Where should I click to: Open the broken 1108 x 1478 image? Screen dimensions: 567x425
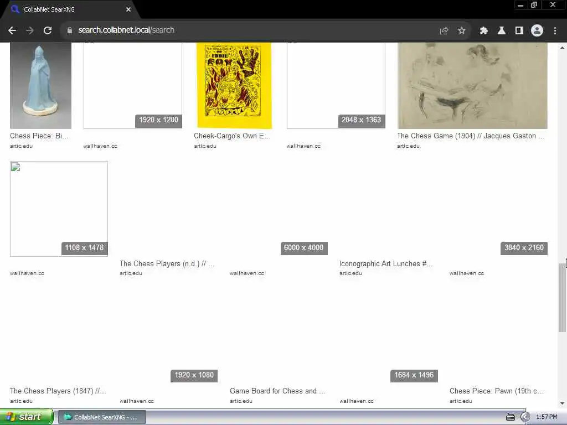[59, 209]
